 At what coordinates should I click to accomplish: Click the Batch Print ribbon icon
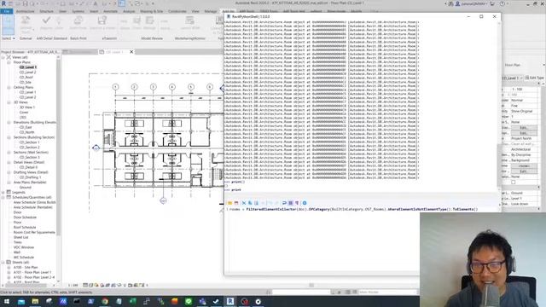78,23
